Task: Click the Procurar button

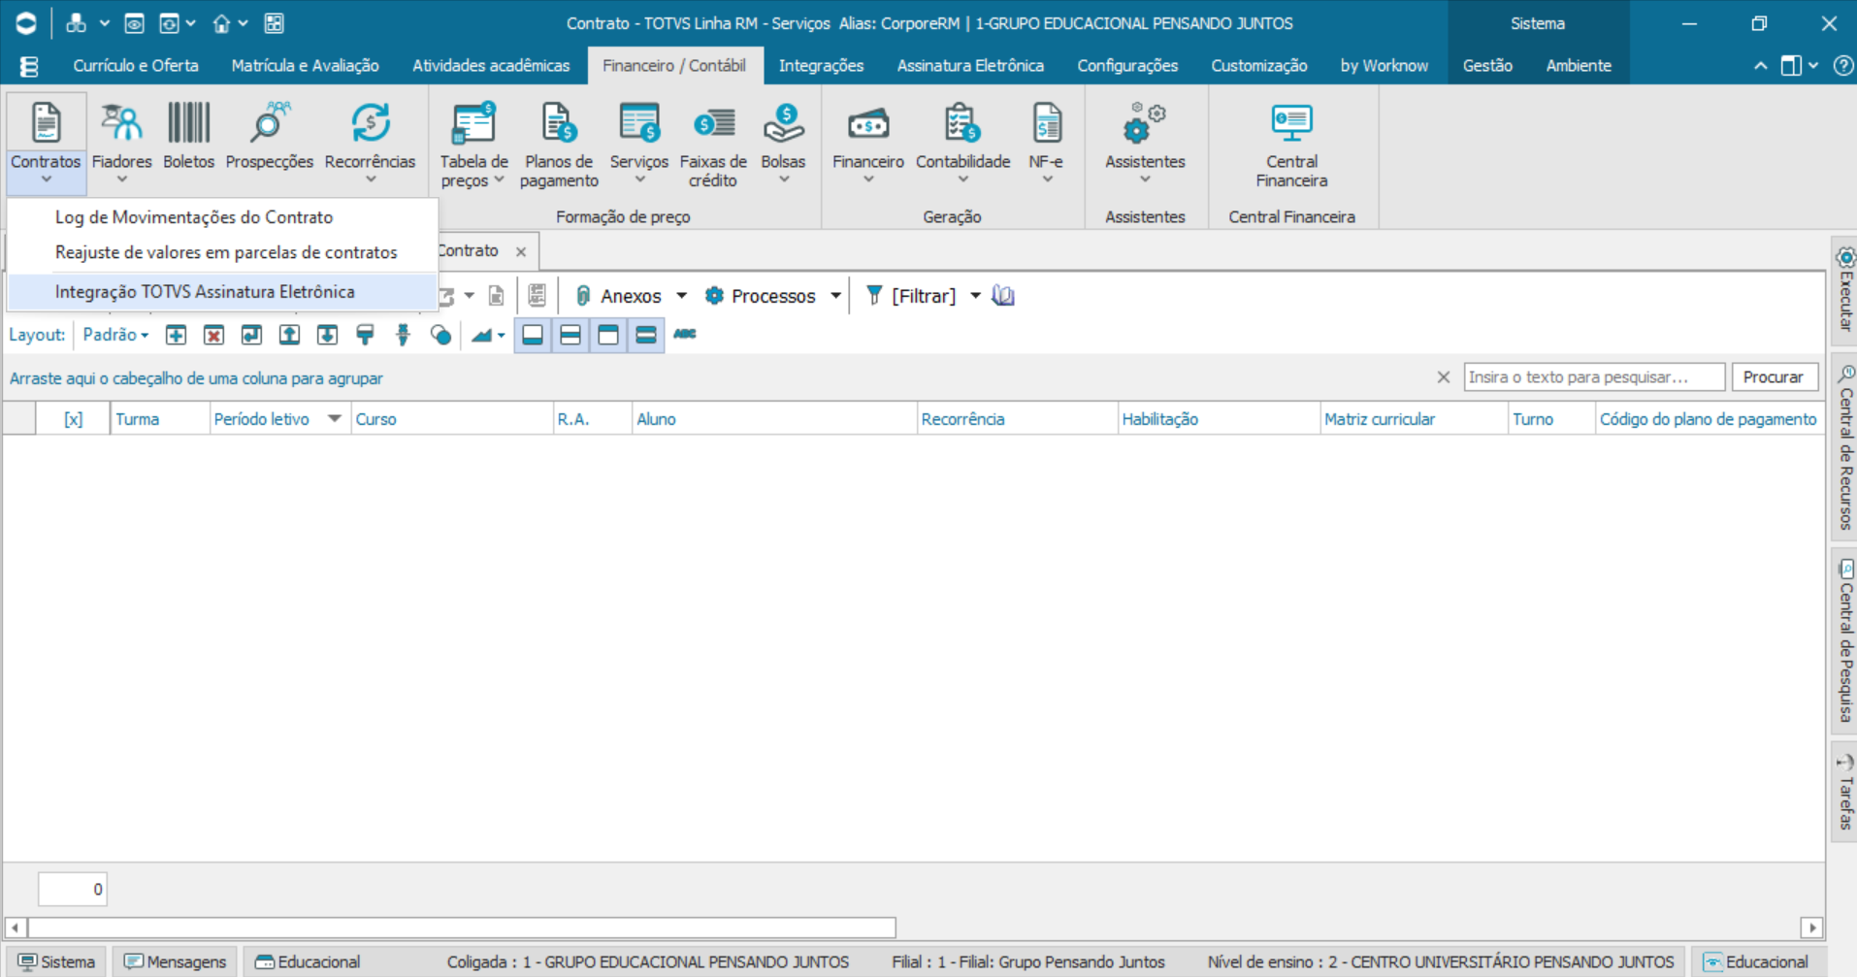Action: coord(1773,376)
